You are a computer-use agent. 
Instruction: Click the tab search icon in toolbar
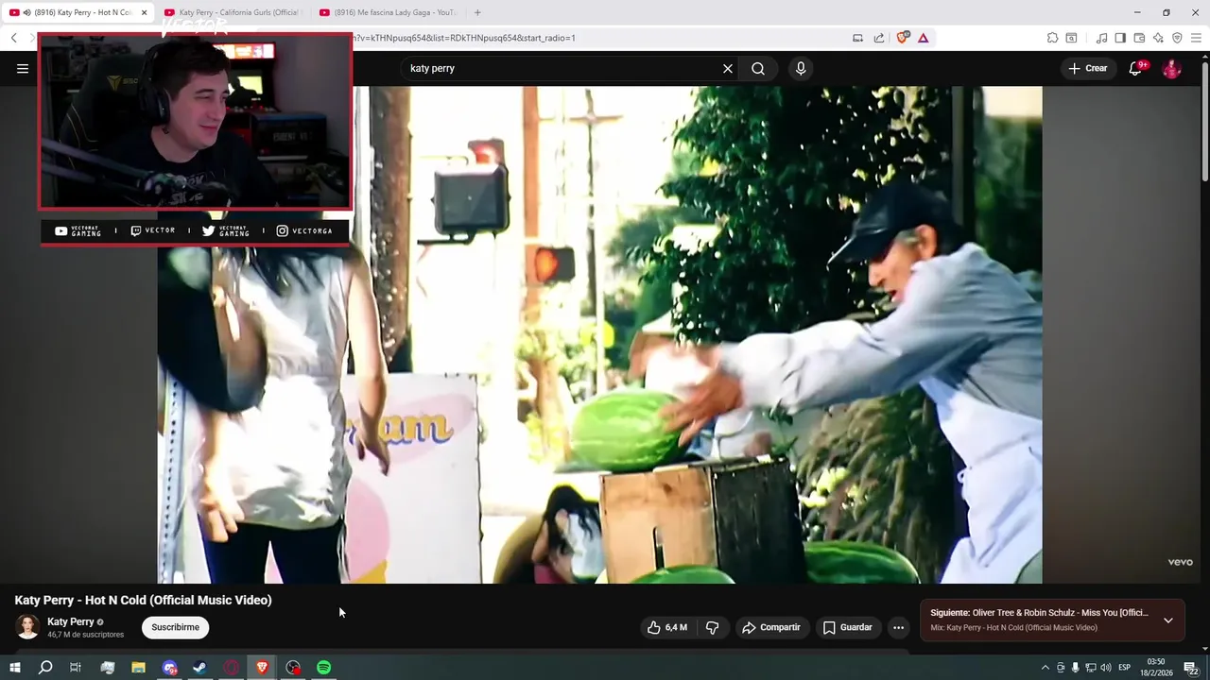point(1071,38)
